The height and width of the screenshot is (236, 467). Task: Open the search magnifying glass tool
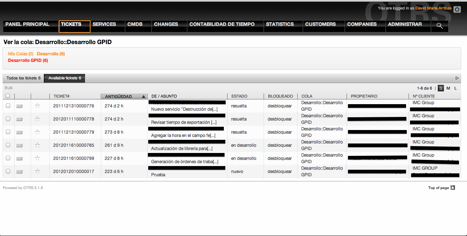click(x=439, y=26)
